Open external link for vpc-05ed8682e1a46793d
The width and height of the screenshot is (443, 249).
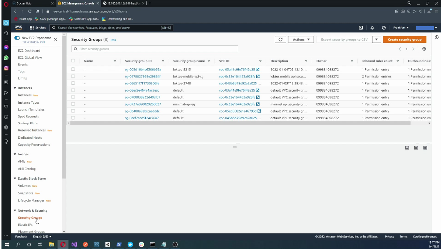(259, 111)
